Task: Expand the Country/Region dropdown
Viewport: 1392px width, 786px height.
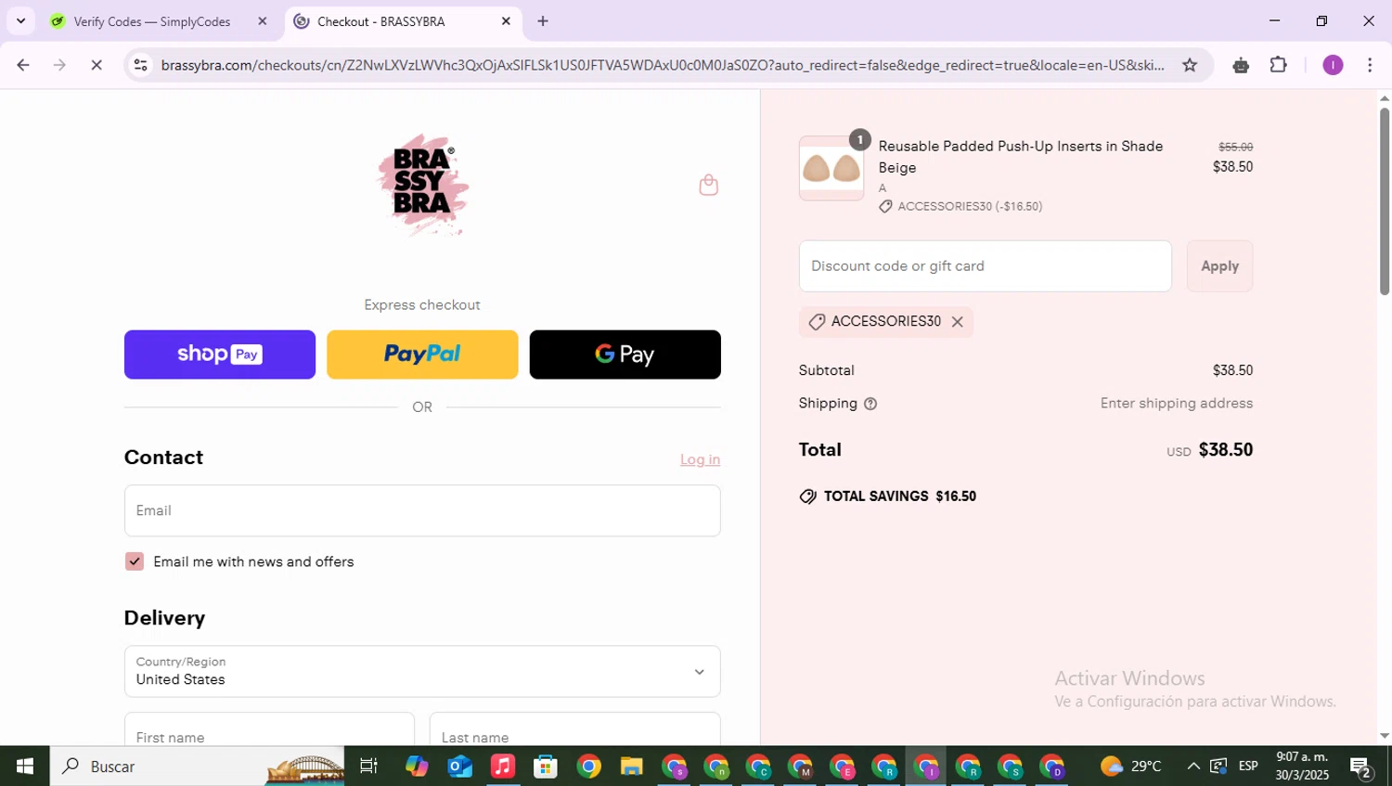Action: [422, 671]
